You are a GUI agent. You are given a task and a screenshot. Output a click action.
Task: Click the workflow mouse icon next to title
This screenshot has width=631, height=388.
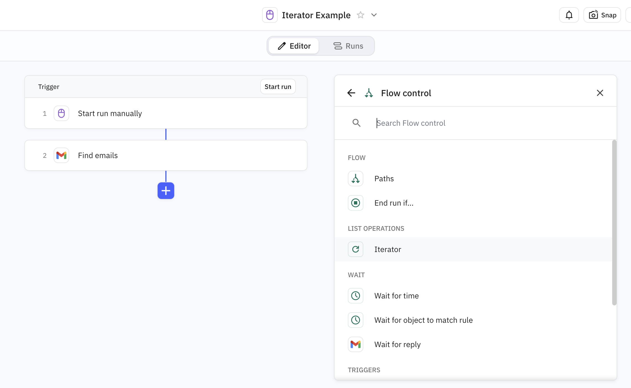pyautogui.click(x=270, y=15)
